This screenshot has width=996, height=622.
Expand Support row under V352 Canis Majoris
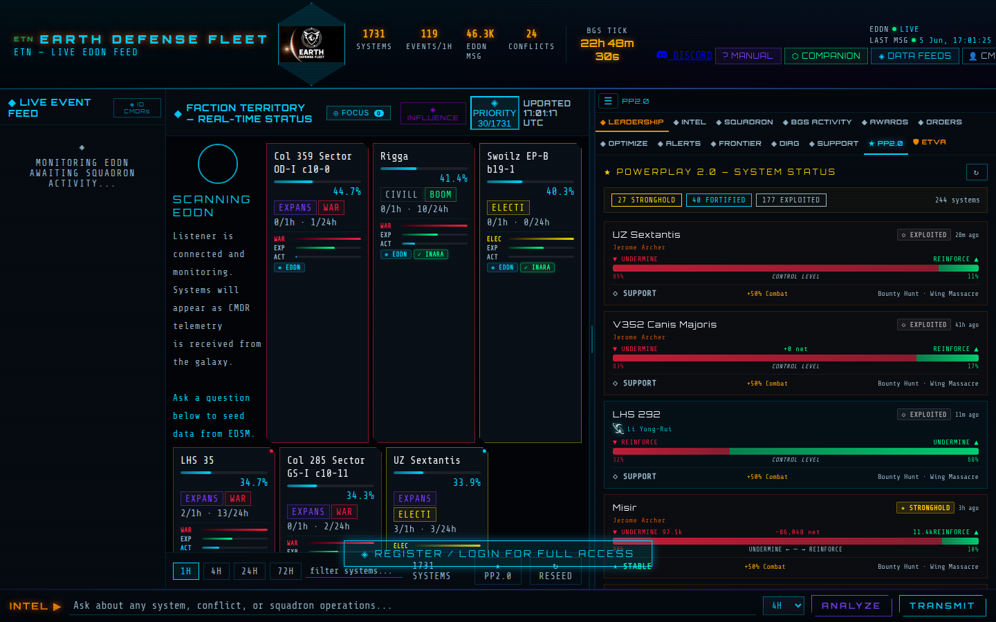click(x=795, y=384)
